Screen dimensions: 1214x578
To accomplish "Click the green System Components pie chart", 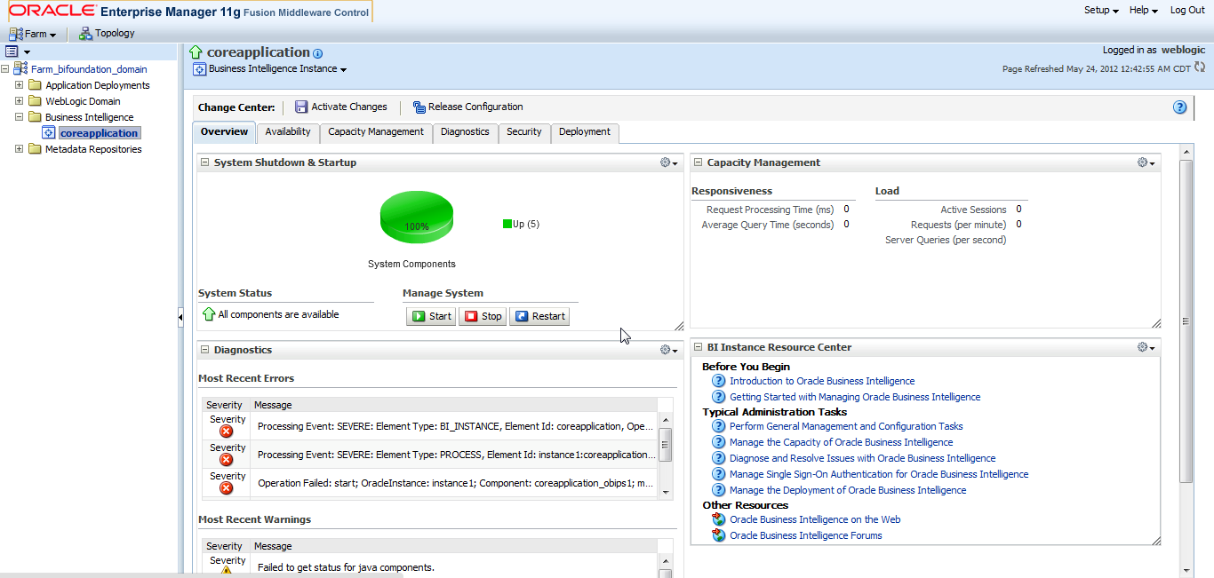I will point(416,218).
